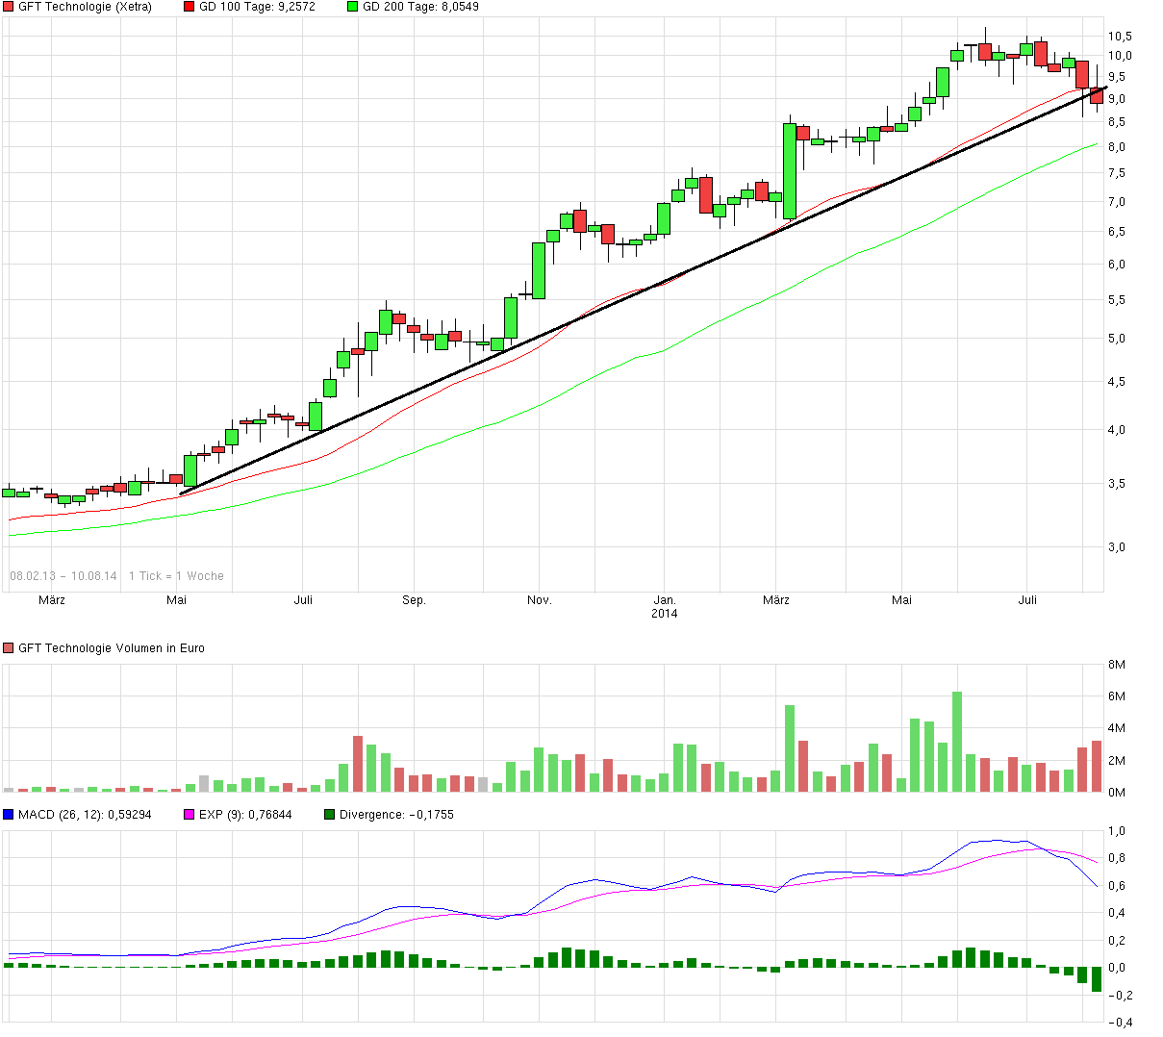1163x1037 pixels.
Task: Click the 2014 year label on the axis
Action: click(663, 613)
